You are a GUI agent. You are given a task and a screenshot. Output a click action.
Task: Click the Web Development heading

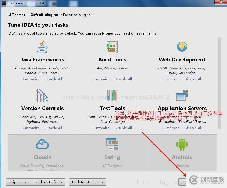(x=182, y=60)
